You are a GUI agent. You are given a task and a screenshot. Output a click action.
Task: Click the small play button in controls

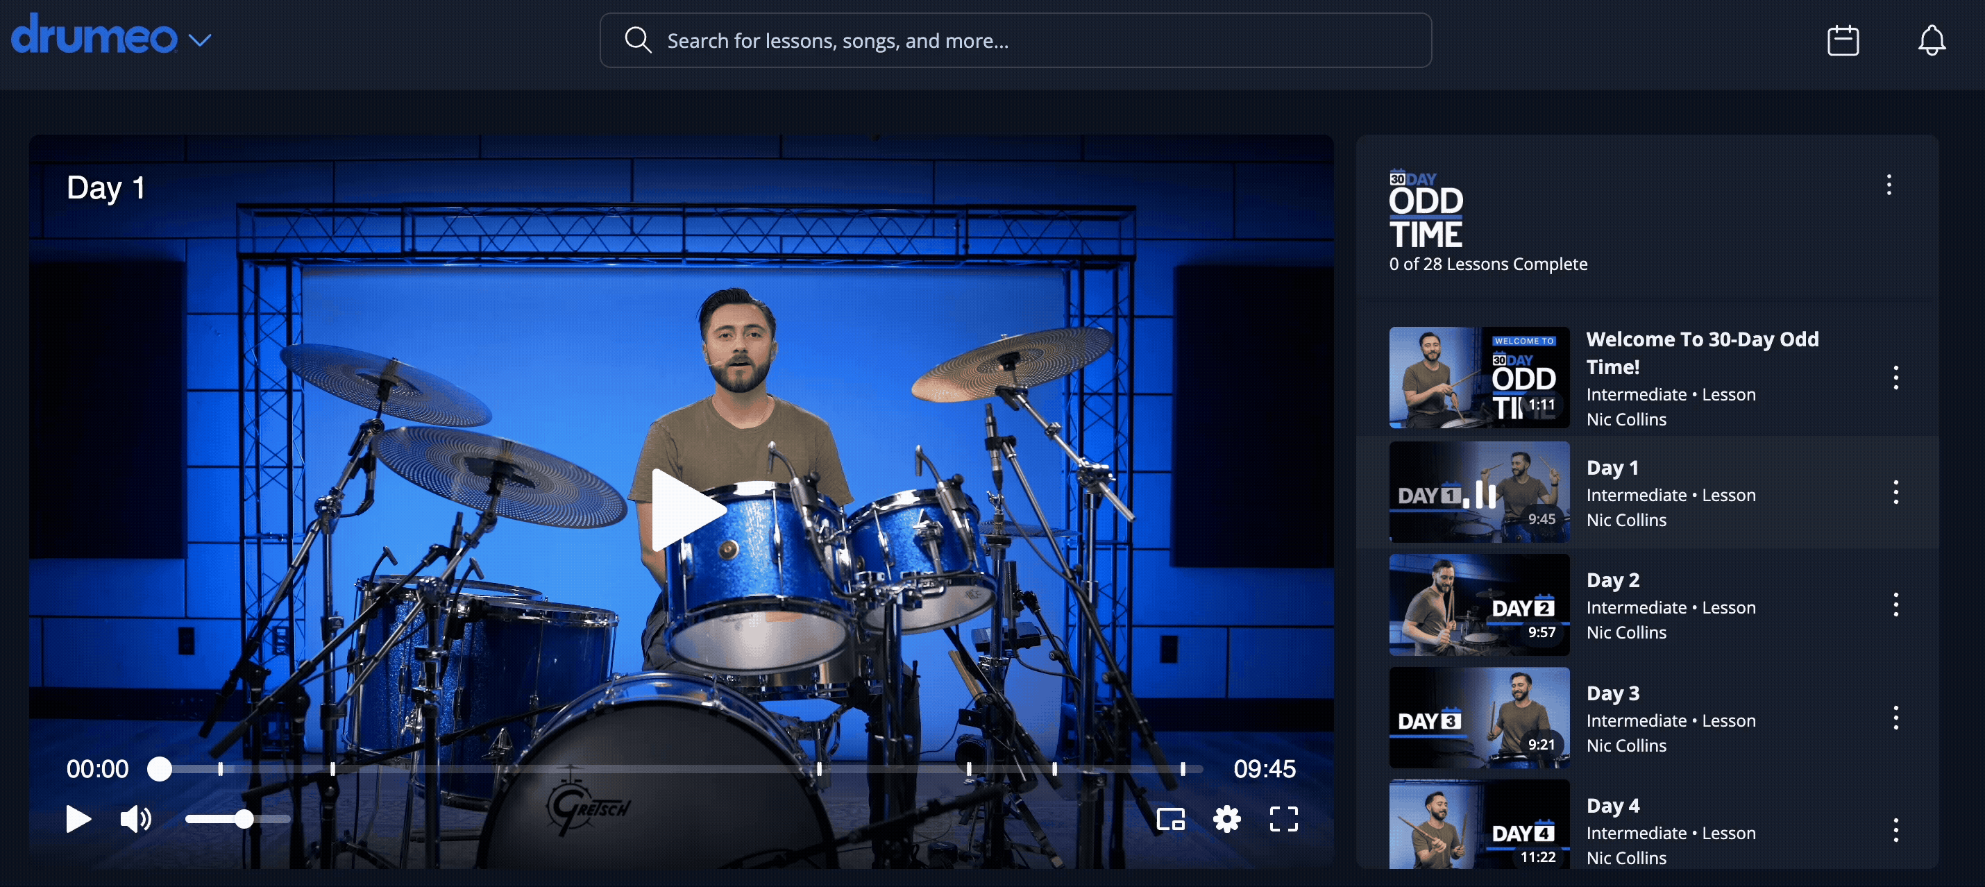click(78, 818)
